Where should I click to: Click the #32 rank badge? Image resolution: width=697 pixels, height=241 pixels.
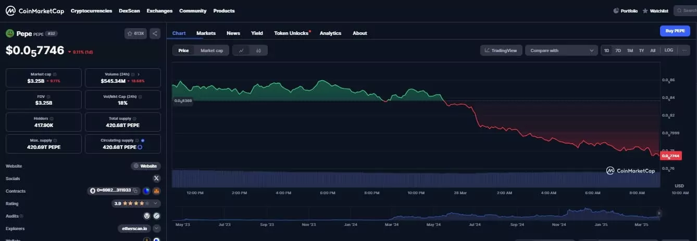coord(52,33)
